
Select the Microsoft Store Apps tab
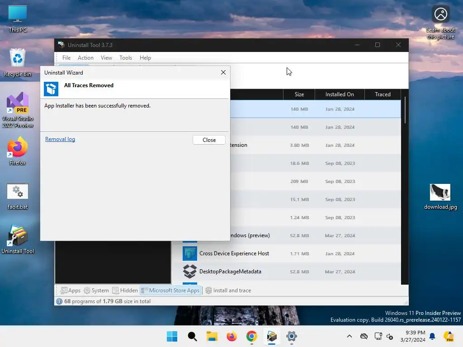click(170, 291)
